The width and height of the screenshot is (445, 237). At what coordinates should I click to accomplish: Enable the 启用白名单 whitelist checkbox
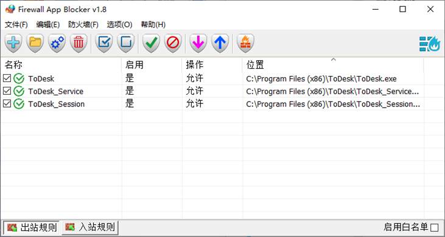[434, 227]
